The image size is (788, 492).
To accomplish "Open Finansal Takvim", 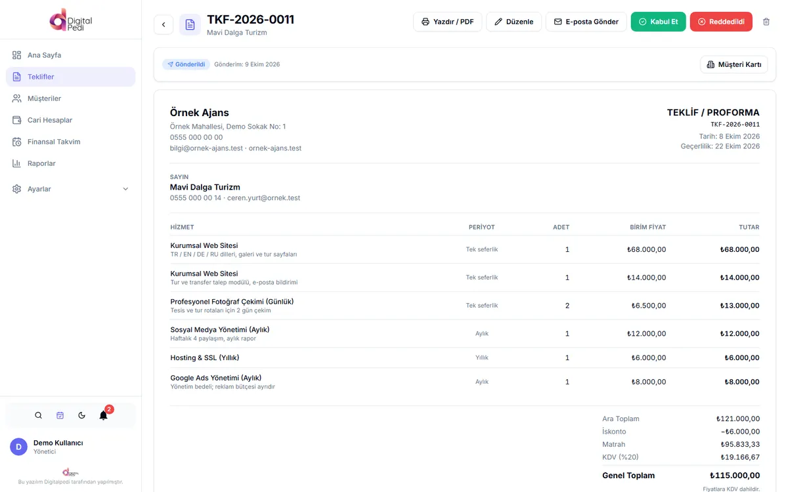I will [71, 142].
